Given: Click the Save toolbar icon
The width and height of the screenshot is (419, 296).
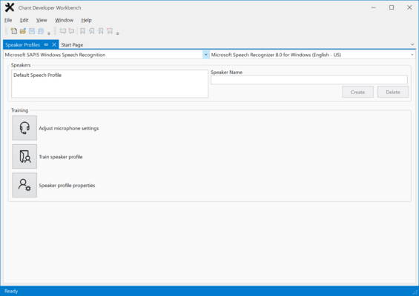Looking at the screenshot, I should [32, 31].
